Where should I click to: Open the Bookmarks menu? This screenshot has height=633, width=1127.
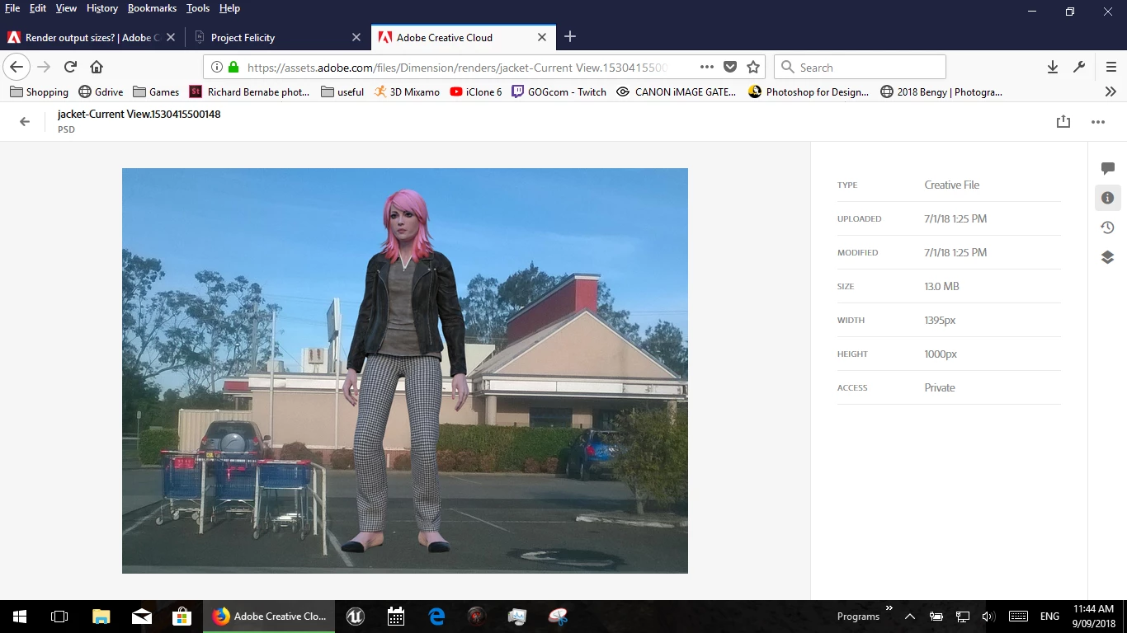coord(152,8)
